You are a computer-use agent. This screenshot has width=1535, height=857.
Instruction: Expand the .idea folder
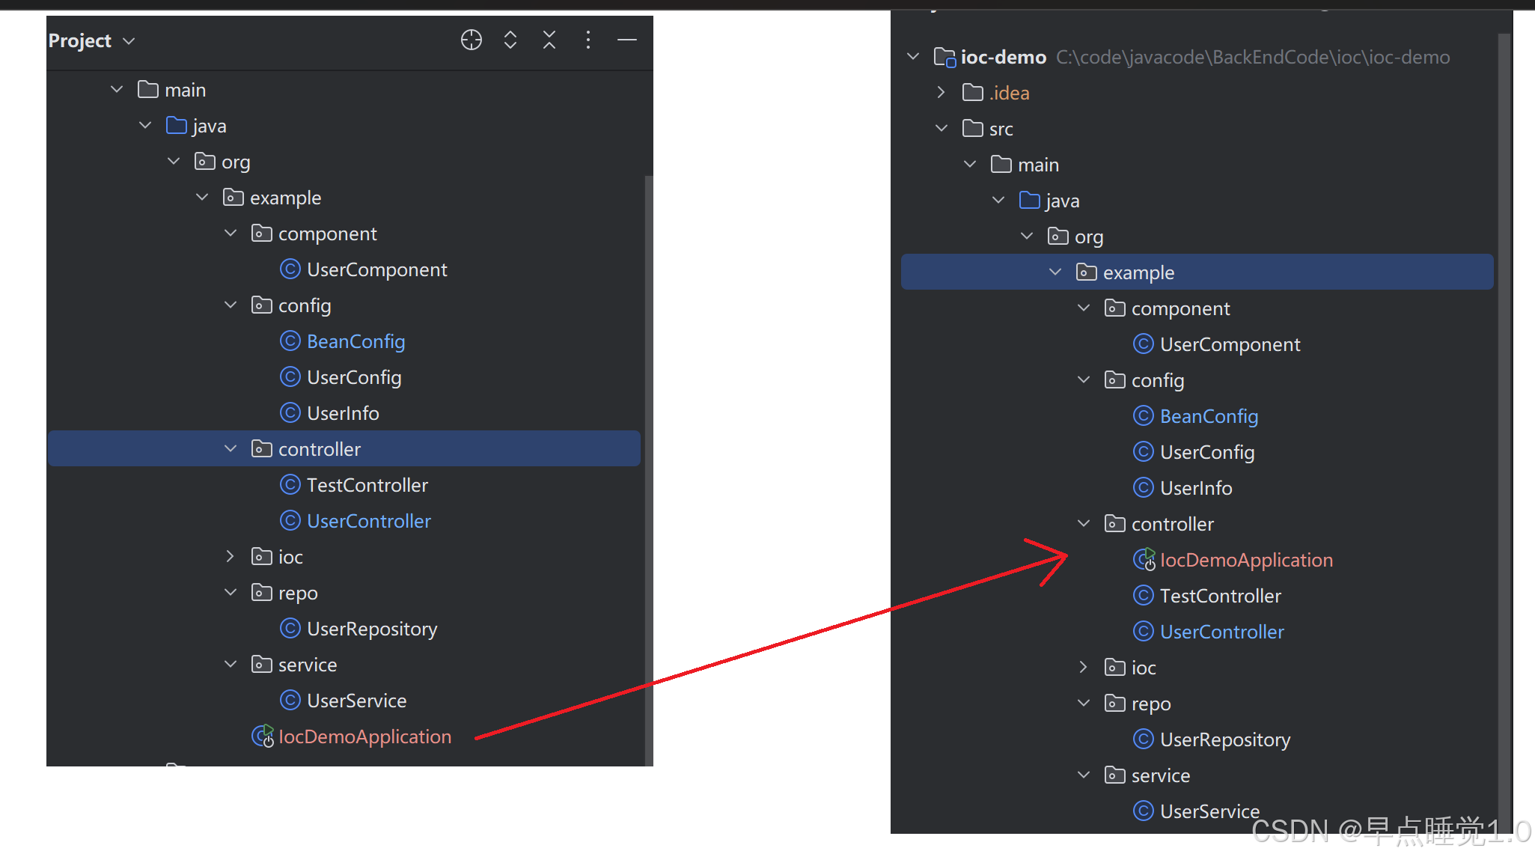(942, 92)
